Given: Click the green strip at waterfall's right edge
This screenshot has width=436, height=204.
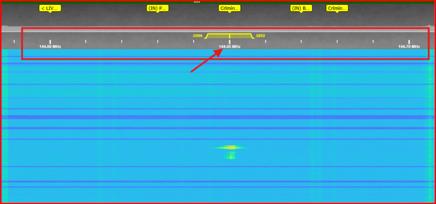Looking at the screenshot, I should pos(431,128).
